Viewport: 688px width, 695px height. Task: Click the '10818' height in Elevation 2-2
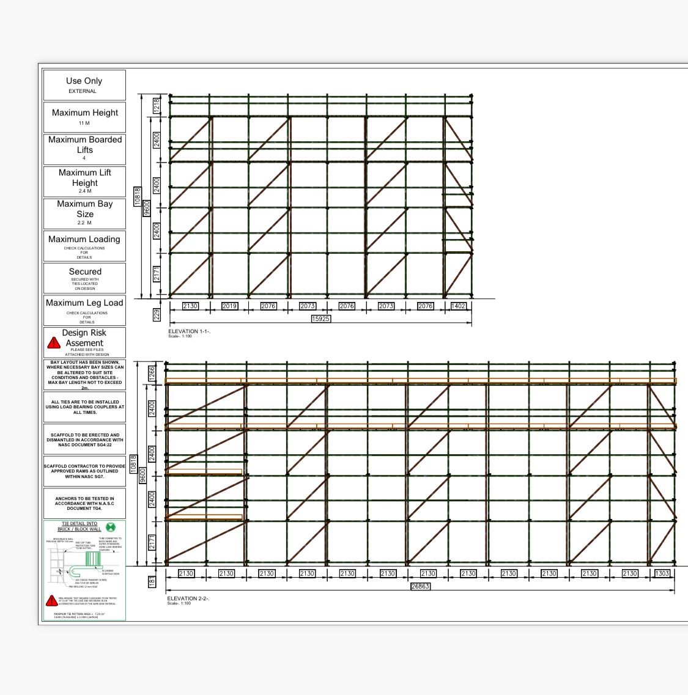133,463
